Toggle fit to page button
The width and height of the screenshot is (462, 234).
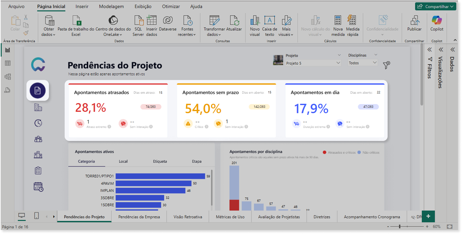pyautogui.click(x=450, y=227)
